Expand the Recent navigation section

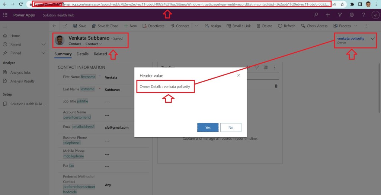[x=43, y=44]
